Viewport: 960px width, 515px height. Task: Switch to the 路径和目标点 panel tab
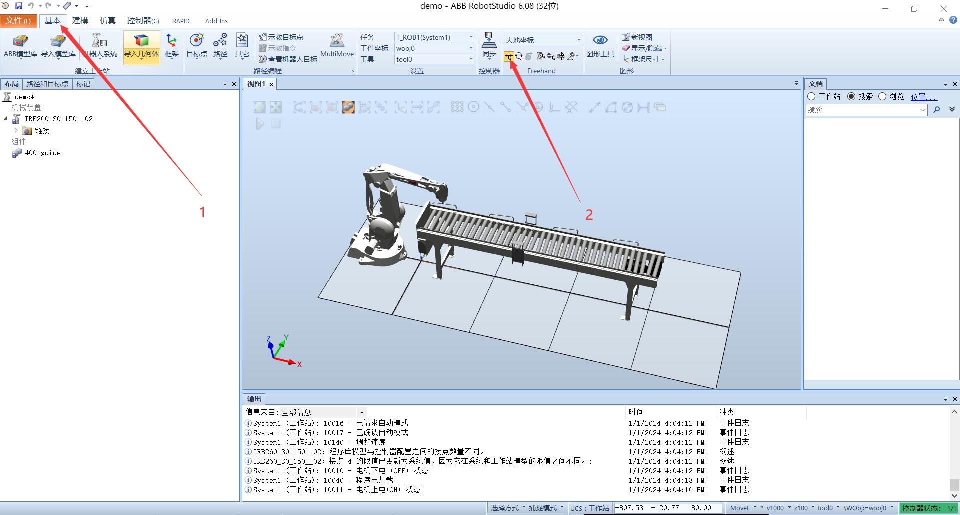point(47,84)
